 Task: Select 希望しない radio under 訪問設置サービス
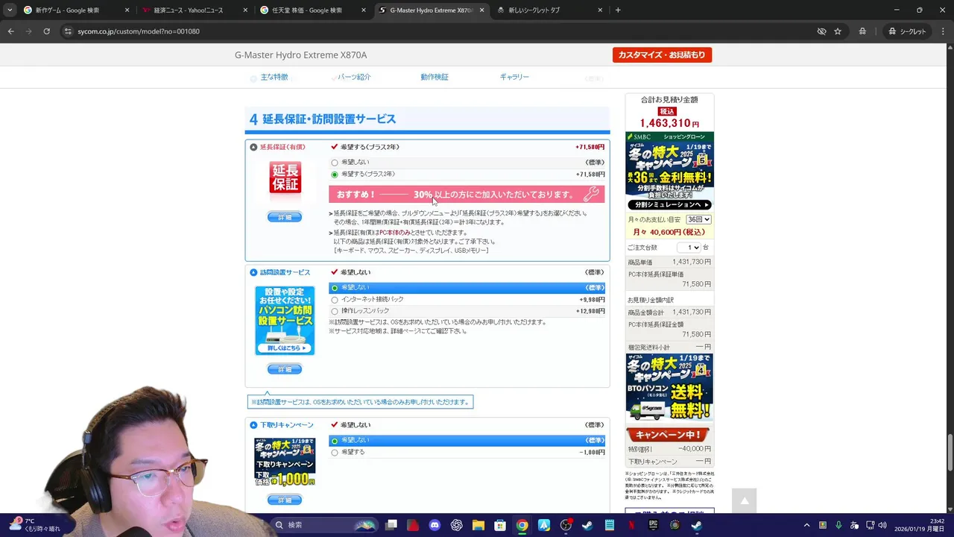tap(335, 288)
